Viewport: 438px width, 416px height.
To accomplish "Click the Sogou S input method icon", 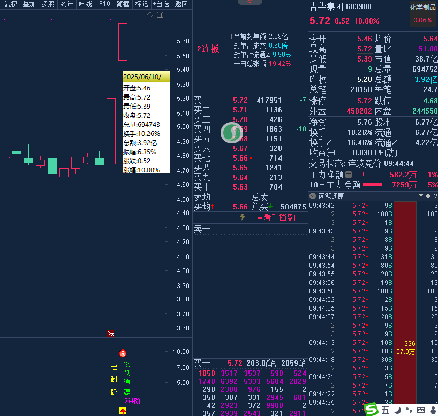I will click(x=372, y=410).
